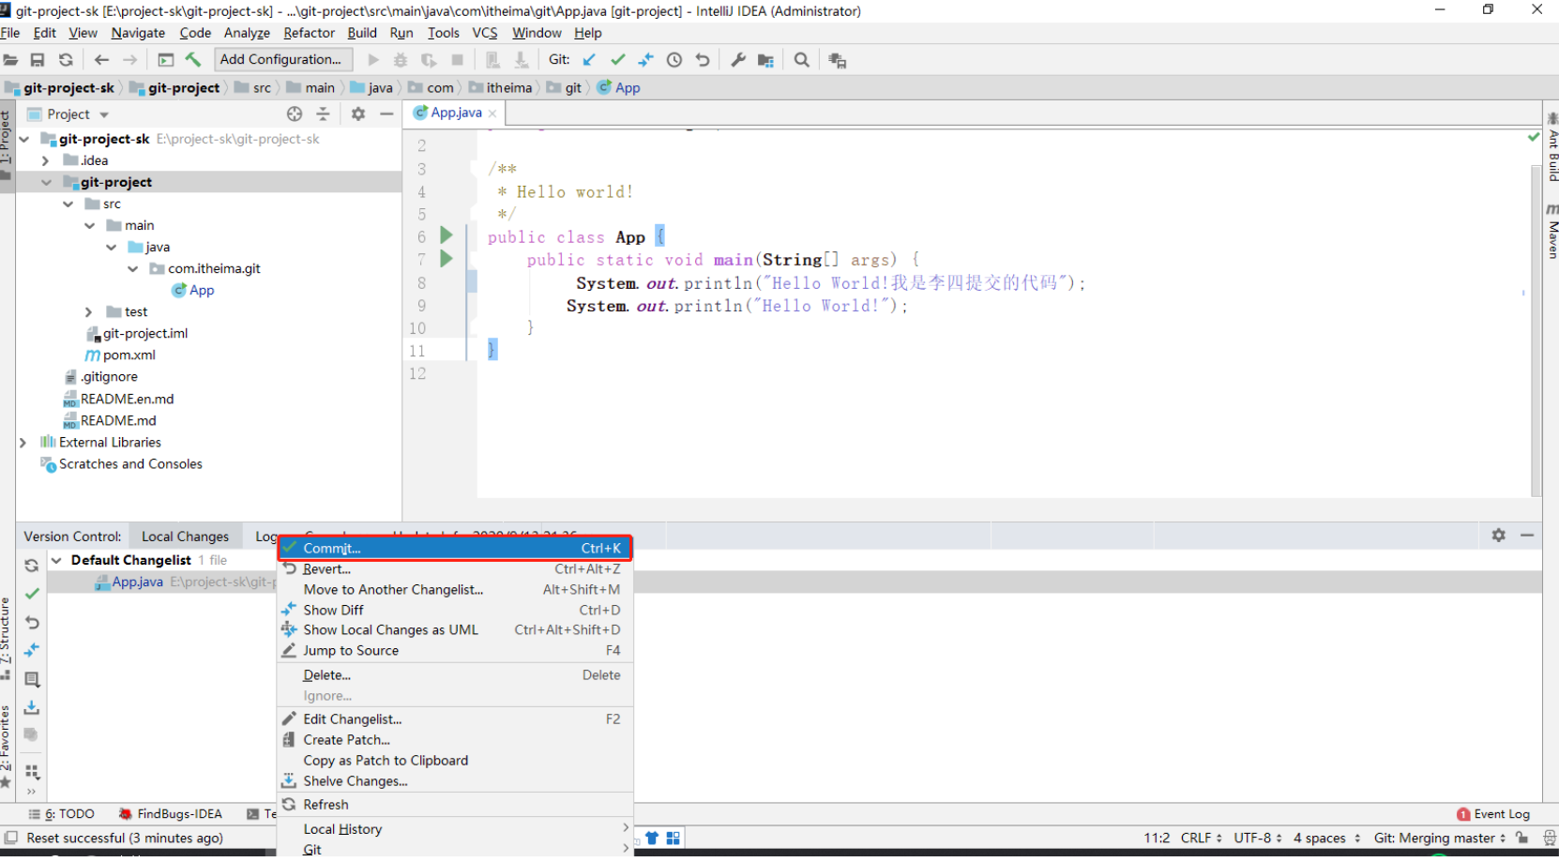The width and height of the screenshot is (1559, 862).
Task: Choose Show Diff from the context menu
Action: pyautogui.click(x=333, y=610)
